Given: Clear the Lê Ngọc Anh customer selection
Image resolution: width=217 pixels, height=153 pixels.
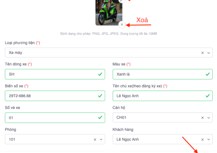Looking at the screenshot, I should click(x=202, y=139).
